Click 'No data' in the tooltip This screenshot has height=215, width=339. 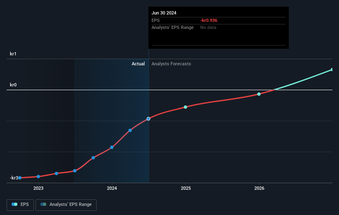[x=208, y=28]
